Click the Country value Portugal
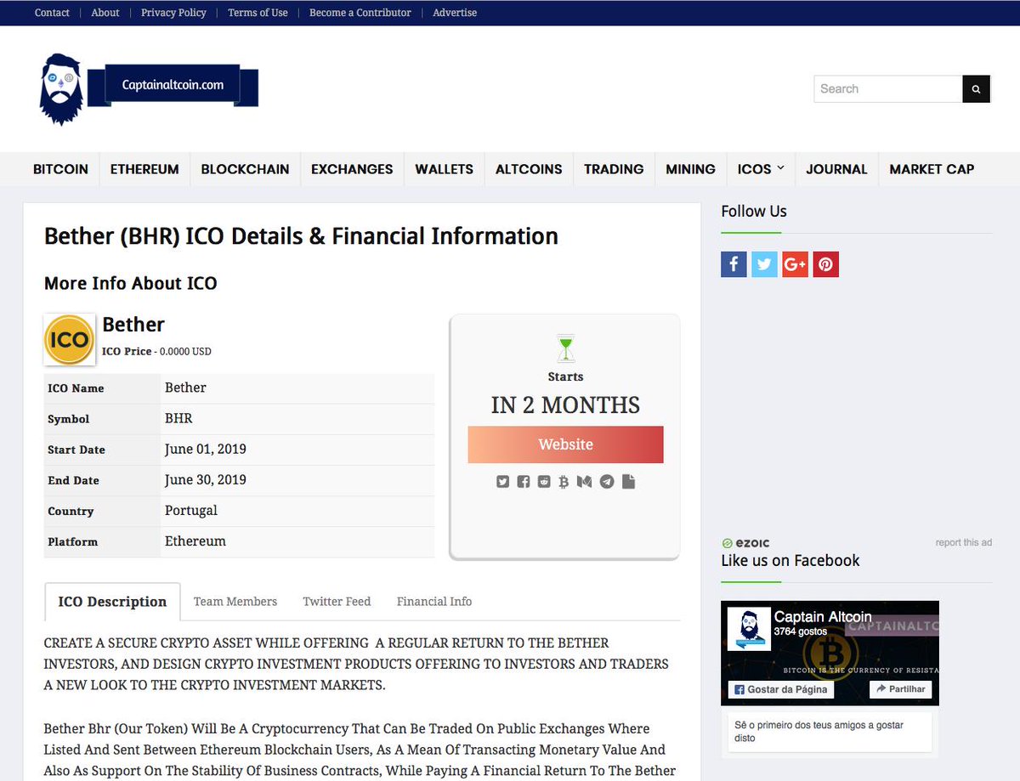 (191, 510)
